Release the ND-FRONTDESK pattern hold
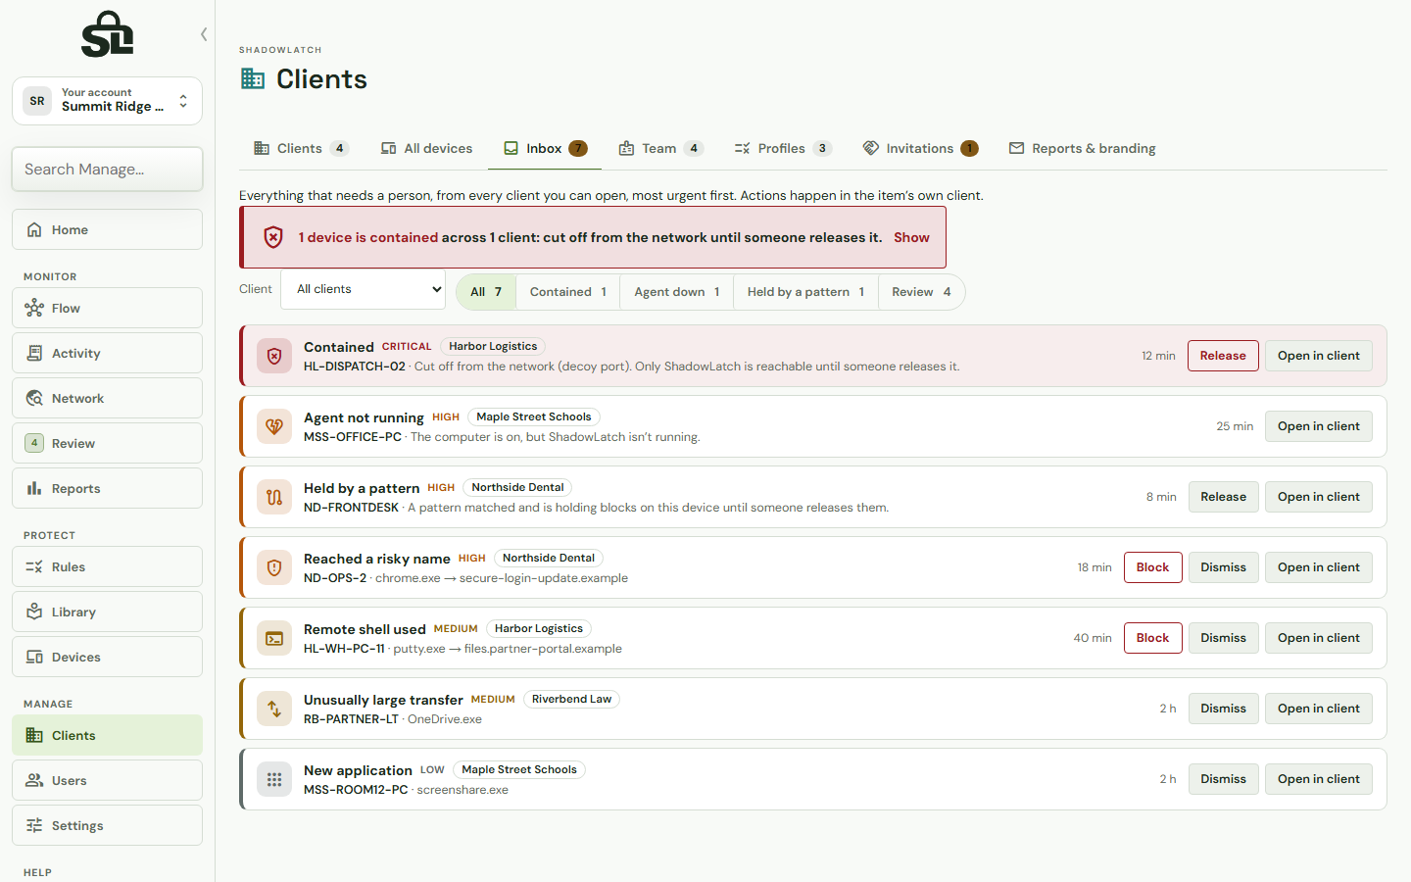The width and height of the screenshot is (1411, 882). click(x=1223, y=497)
